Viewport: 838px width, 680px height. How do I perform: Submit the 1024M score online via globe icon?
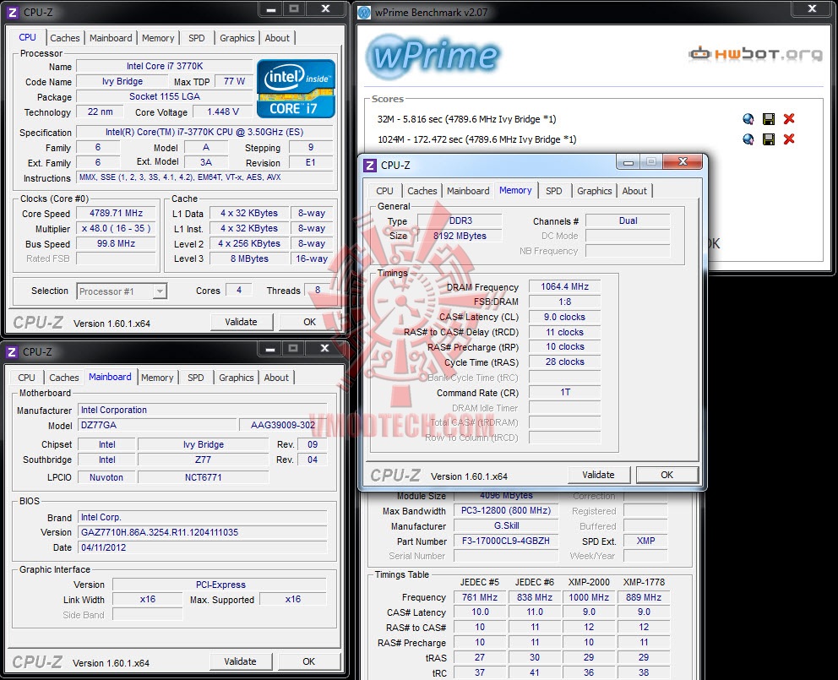click(748, 139)
